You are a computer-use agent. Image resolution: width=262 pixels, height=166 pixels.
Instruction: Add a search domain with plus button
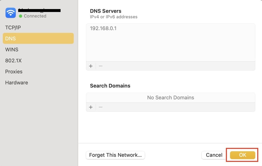tap(91, 107)
